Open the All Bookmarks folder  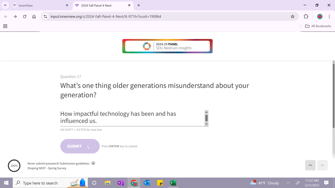point(318,26)
